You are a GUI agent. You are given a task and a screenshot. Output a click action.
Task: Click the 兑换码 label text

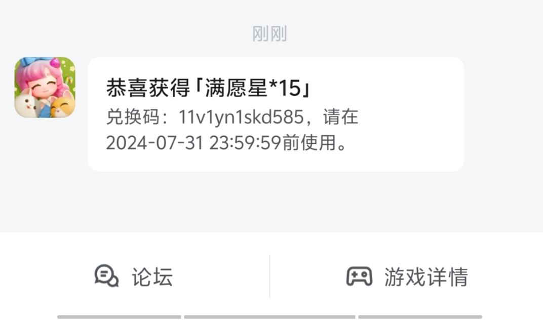133,117
